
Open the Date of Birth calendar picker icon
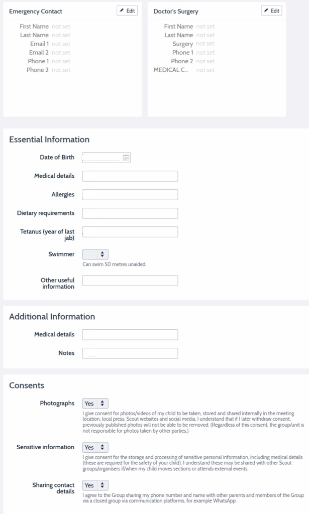pyautogui.click(x=126, y=158)
